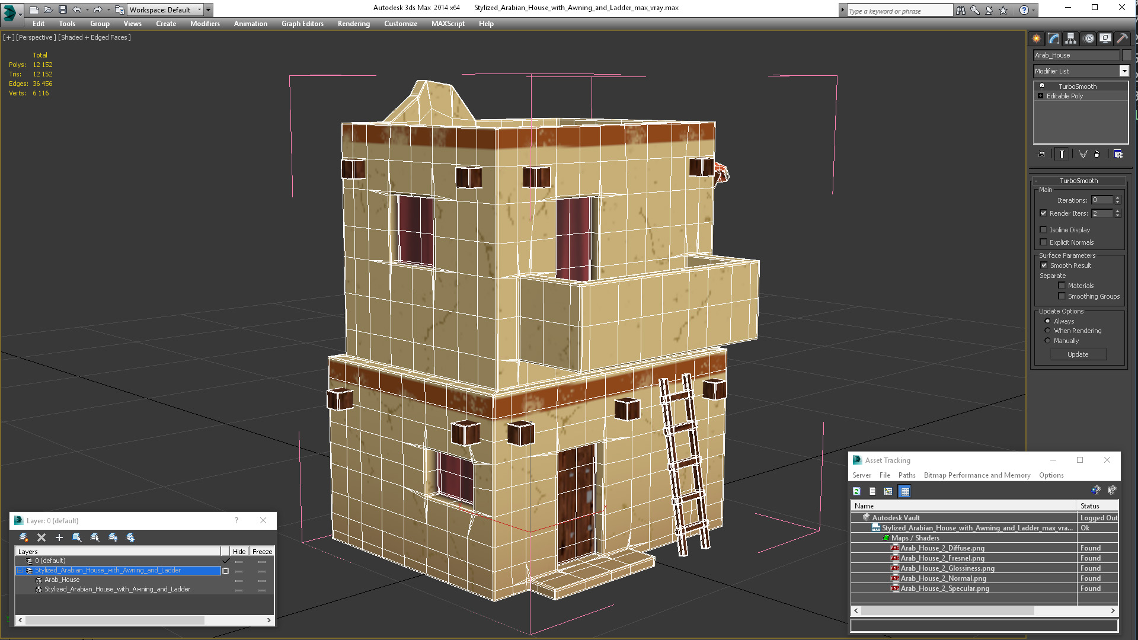Viewport: 1138px width, 640px height.
Task: Click the object color swatch beside Arab_House
Action: click(x=1127, y=55)
